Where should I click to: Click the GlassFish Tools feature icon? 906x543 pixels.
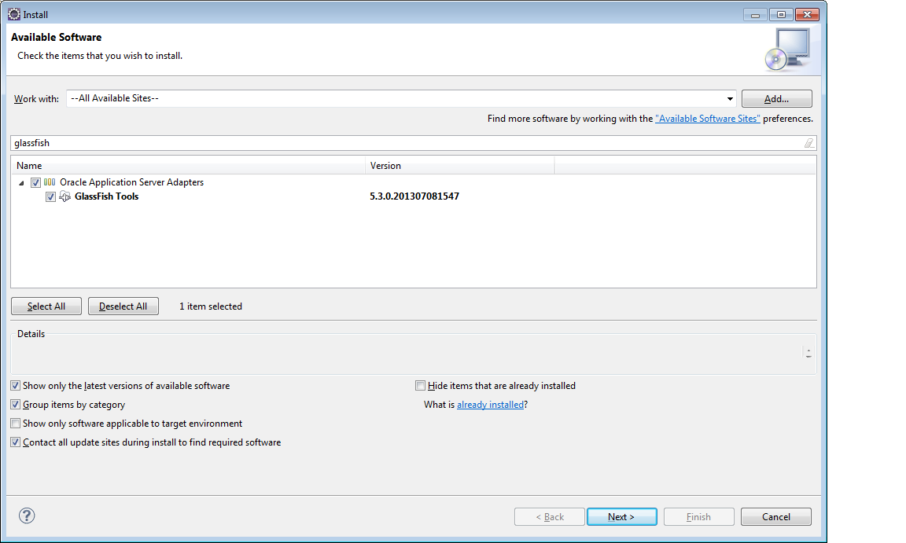pos(64,196)
